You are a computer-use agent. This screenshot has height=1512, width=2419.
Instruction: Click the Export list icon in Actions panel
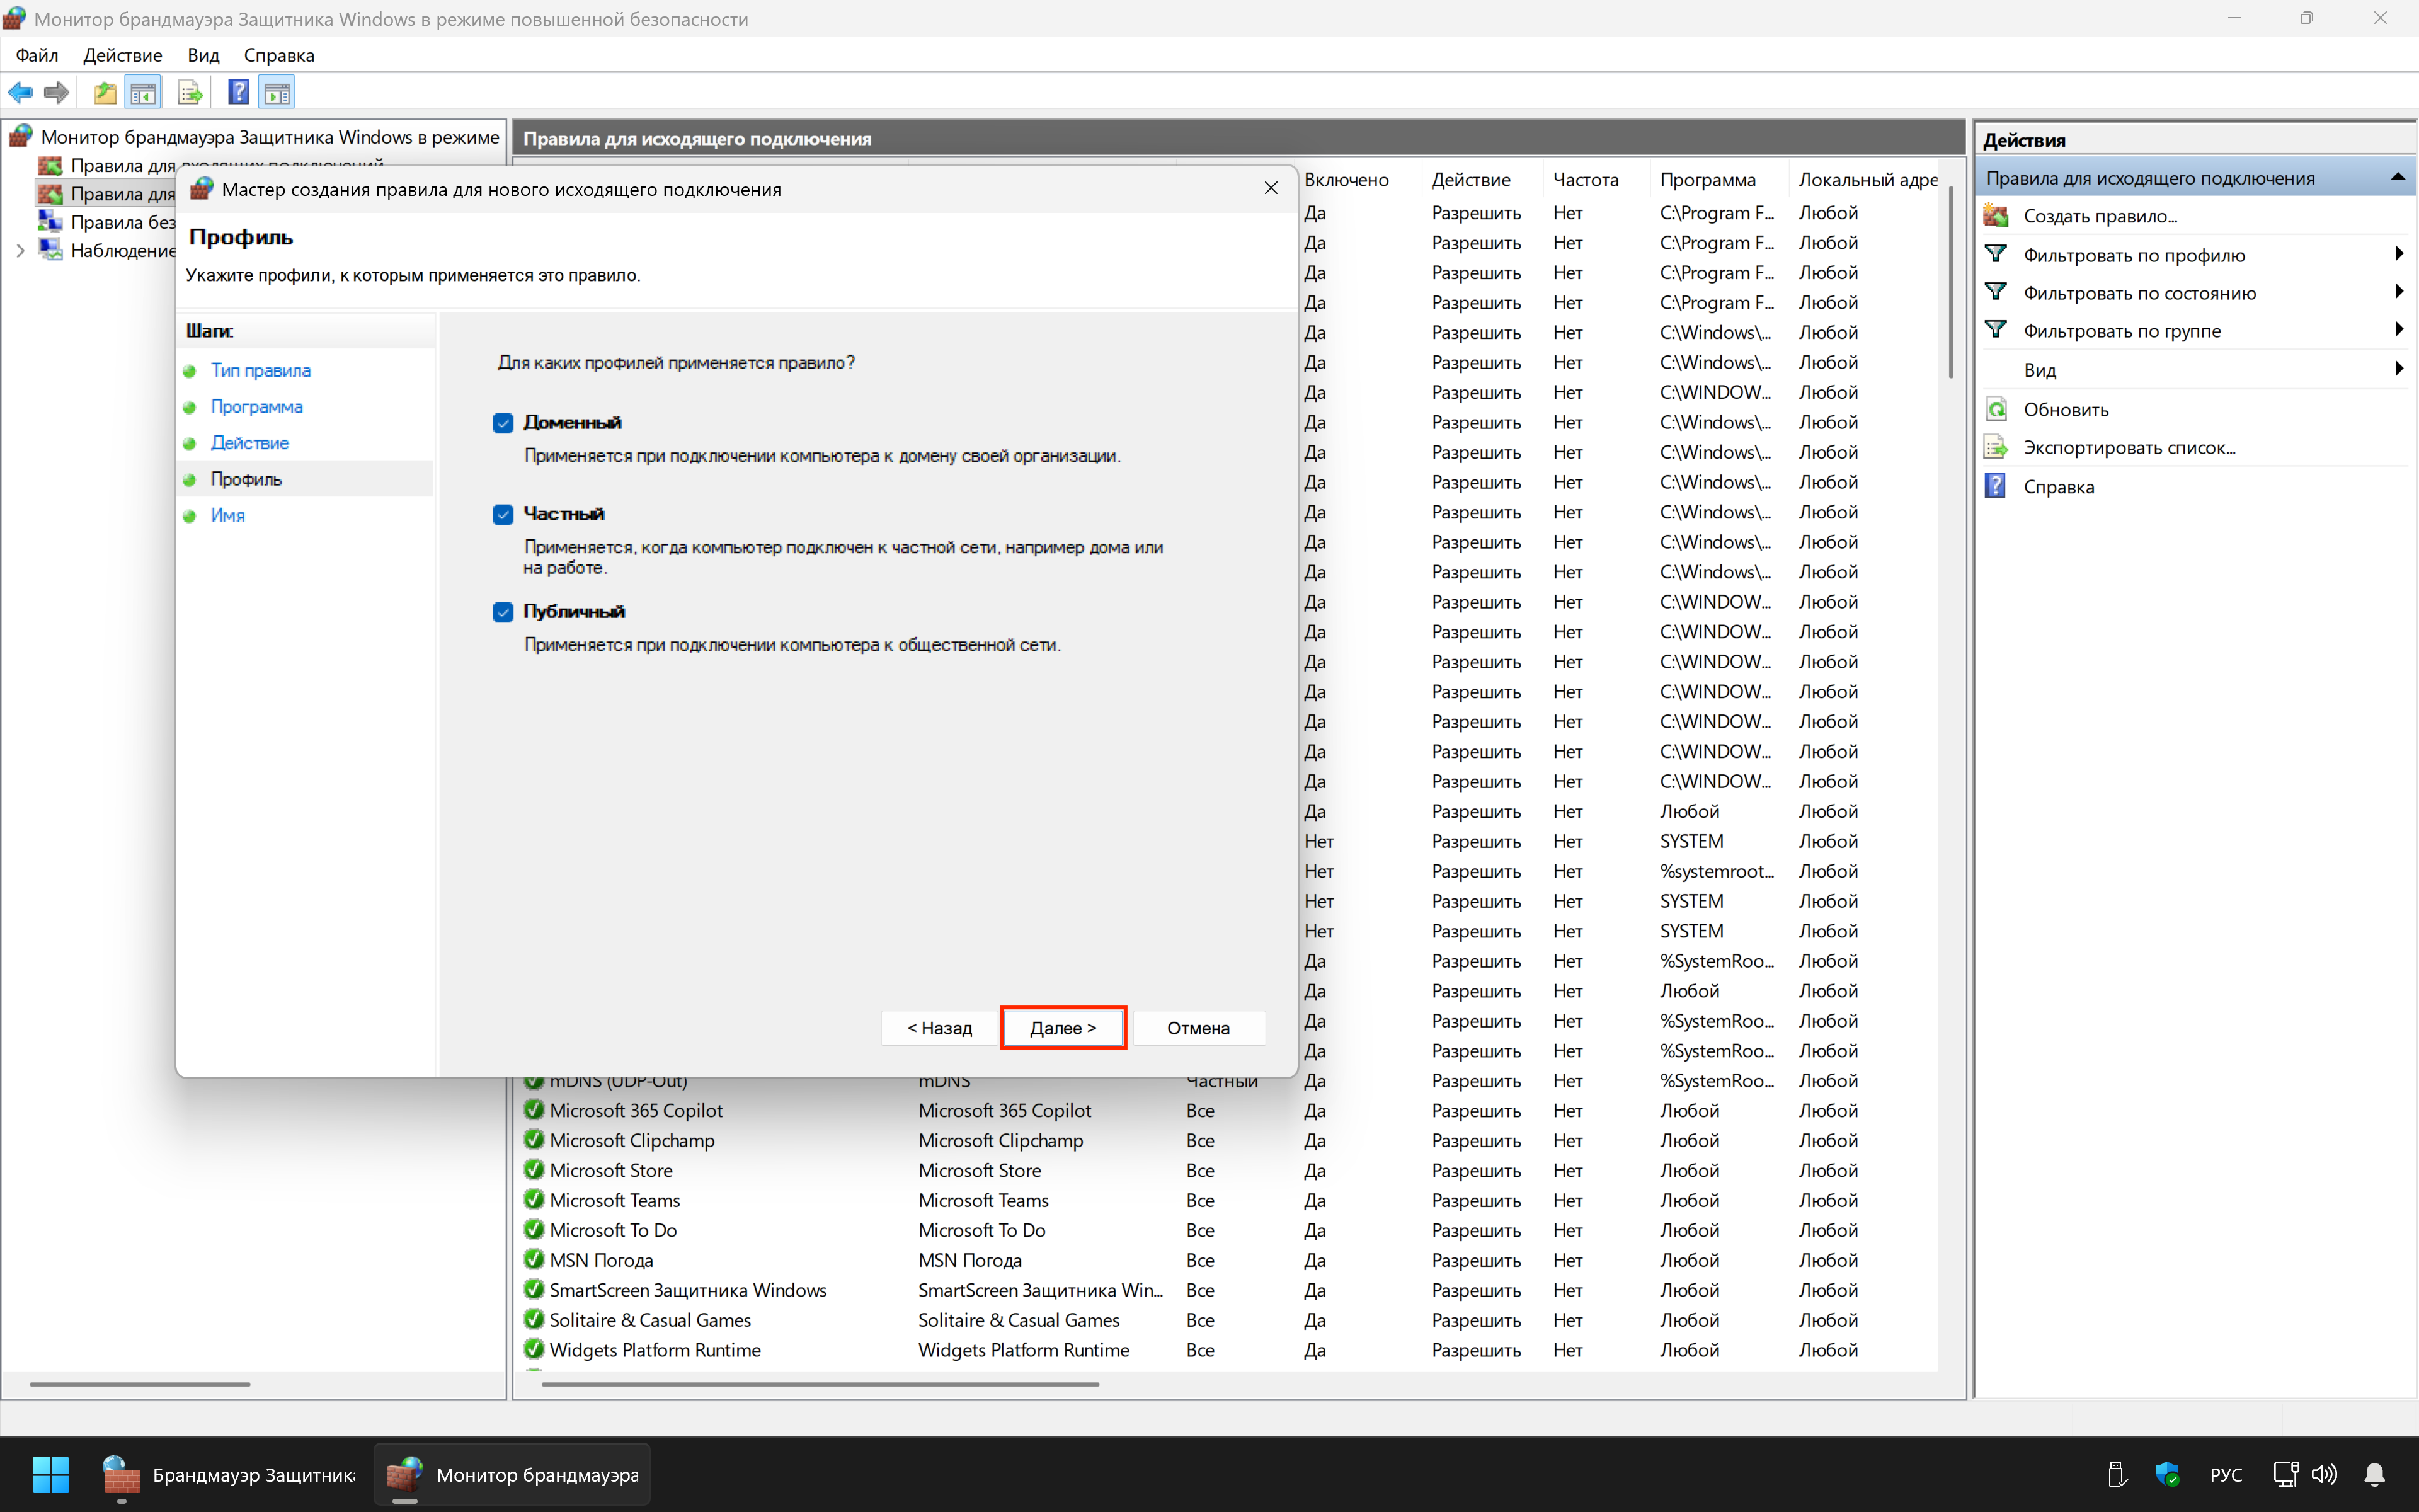[x=1996, y=447]
